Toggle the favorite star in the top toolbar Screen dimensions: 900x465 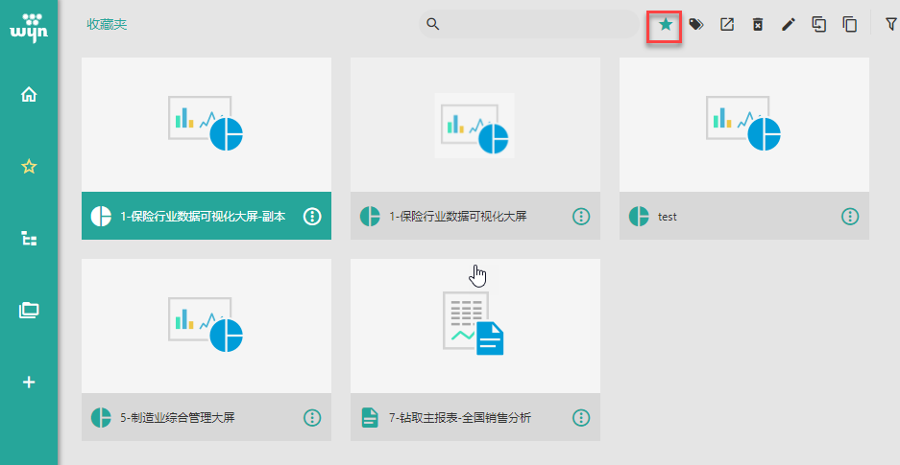point(665,25)
